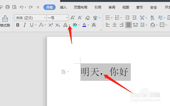
Task: Expand the borders dropdown arrow
Action: coord(166,25)
